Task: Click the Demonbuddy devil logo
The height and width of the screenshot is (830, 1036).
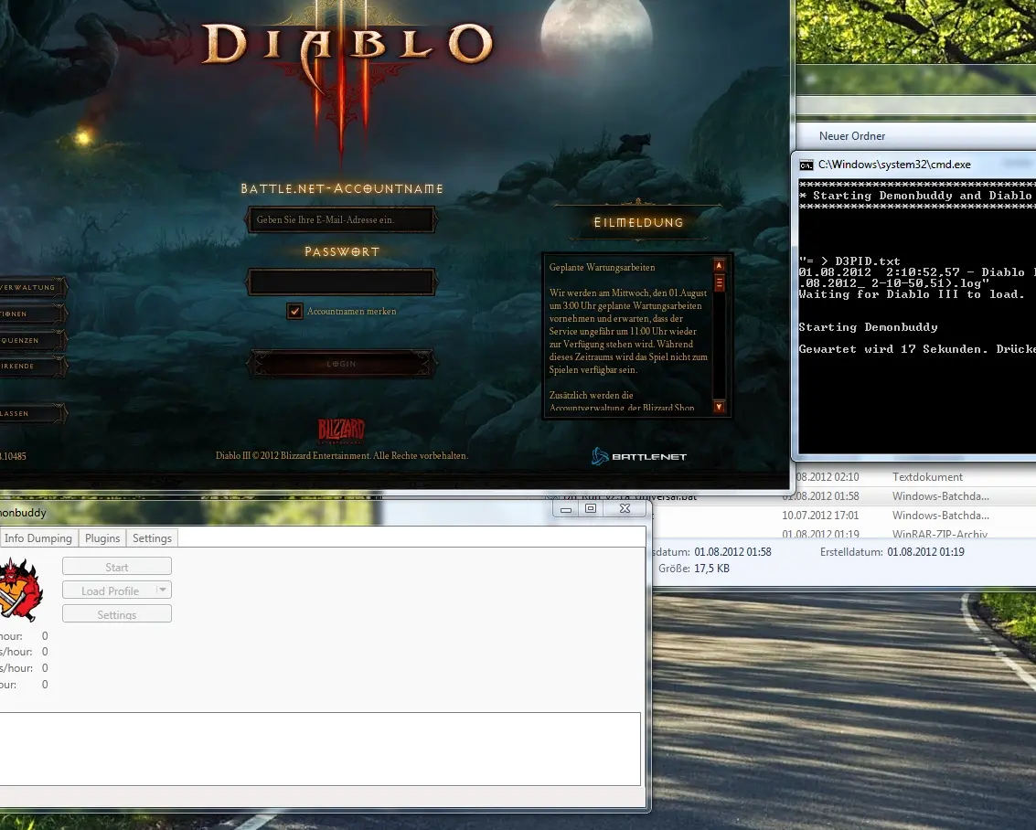Action: (x=20, y=590)
